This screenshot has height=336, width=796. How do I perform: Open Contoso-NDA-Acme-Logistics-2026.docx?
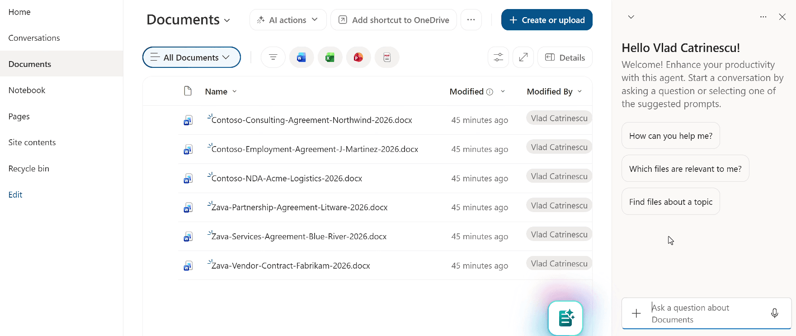[287, 179]
